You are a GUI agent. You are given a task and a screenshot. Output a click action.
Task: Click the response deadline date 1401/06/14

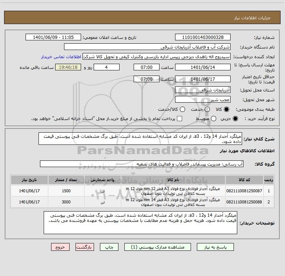(203, 67)
